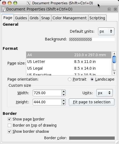Click the Border color swatch
Image resolution: width=119 pixels, height=144 pixels.
click(92, 138)
